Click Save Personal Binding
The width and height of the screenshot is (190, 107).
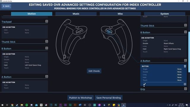pyautogui.click(x=109, y=98)
